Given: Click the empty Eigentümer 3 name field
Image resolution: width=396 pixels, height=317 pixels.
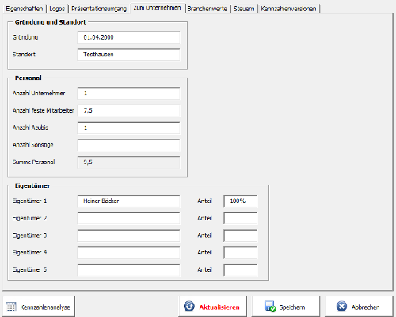Looking at the screenshot, I should pyautogui.click(x=129, y=235).
